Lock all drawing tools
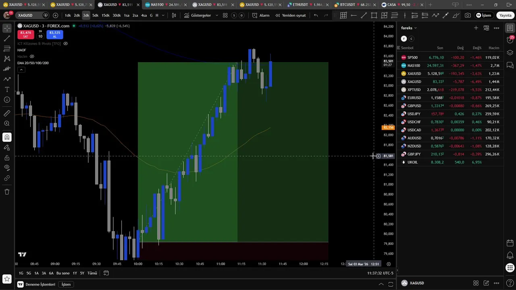Image resolution: width=516 pixels, height=290 pixels. pos(7,157)
